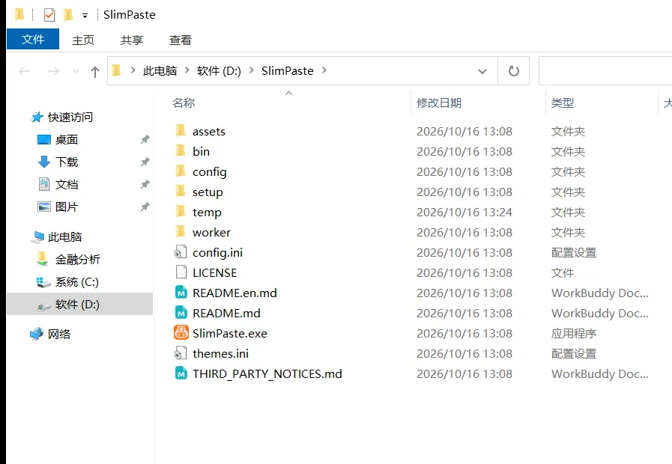This screenshot has width=672, height=464.
Task: Select 图片 in the navigation pane
Action: [x=67, y=207]
